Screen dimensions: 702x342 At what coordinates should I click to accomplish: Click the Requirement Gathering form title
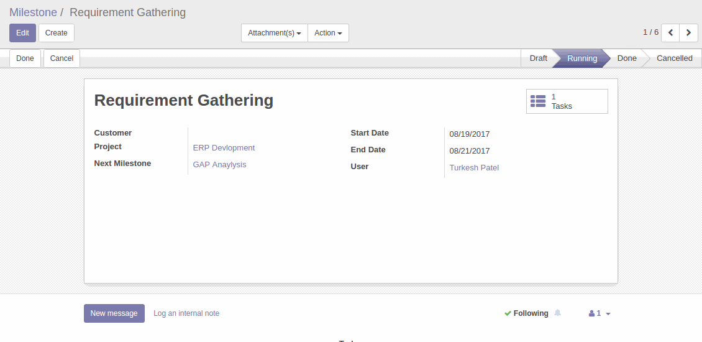[183, 100]
